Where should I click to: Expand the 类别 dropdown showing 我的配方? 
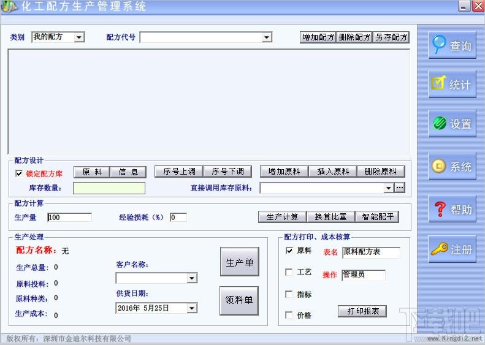click(x=79, y=37)
